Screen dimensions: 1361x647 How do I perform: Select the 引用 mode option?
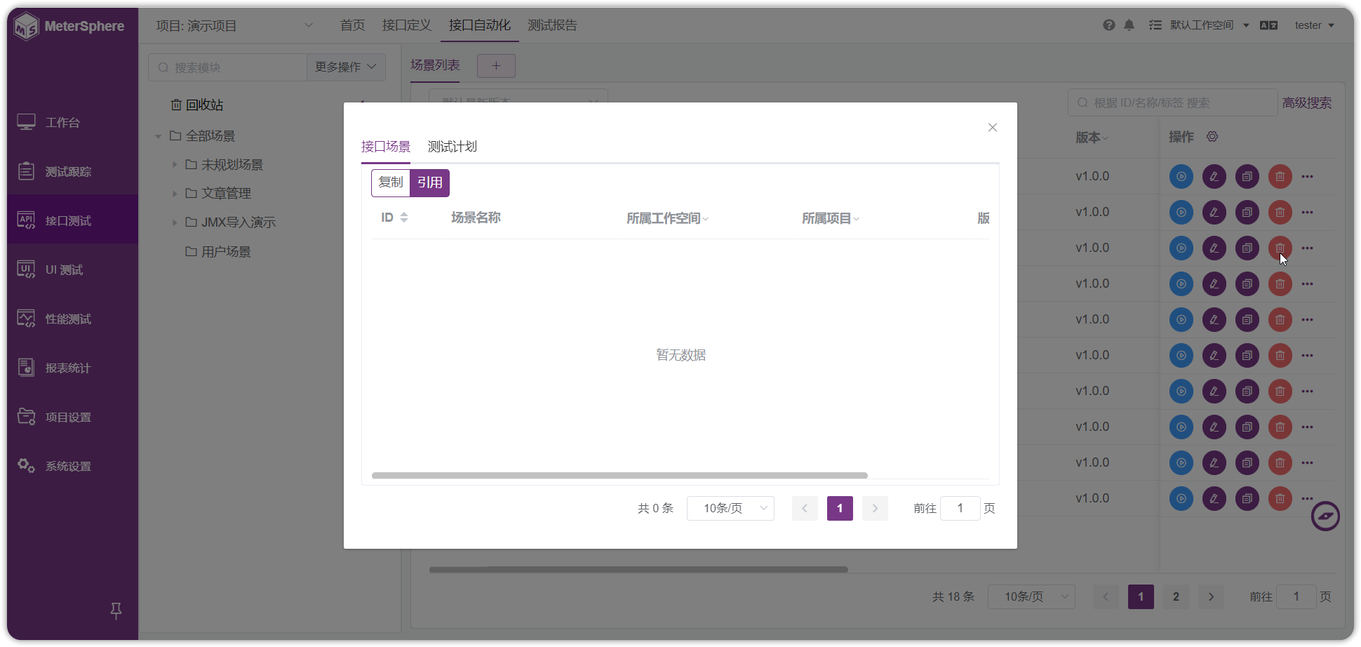click(x=429, y=182)
